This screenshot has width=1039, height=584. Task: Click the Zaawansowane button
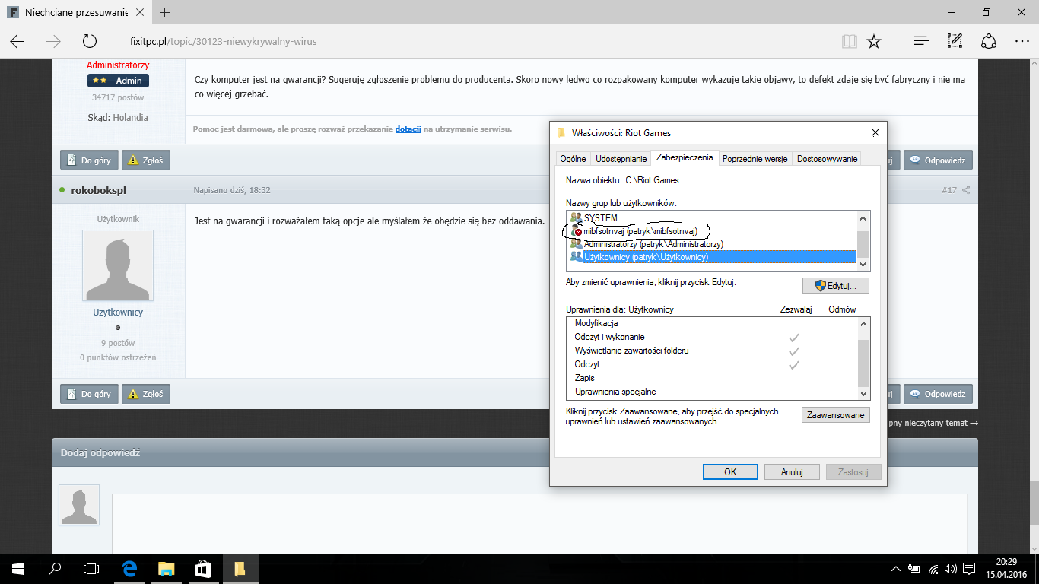pyautogui.click(x=835, y=415)
